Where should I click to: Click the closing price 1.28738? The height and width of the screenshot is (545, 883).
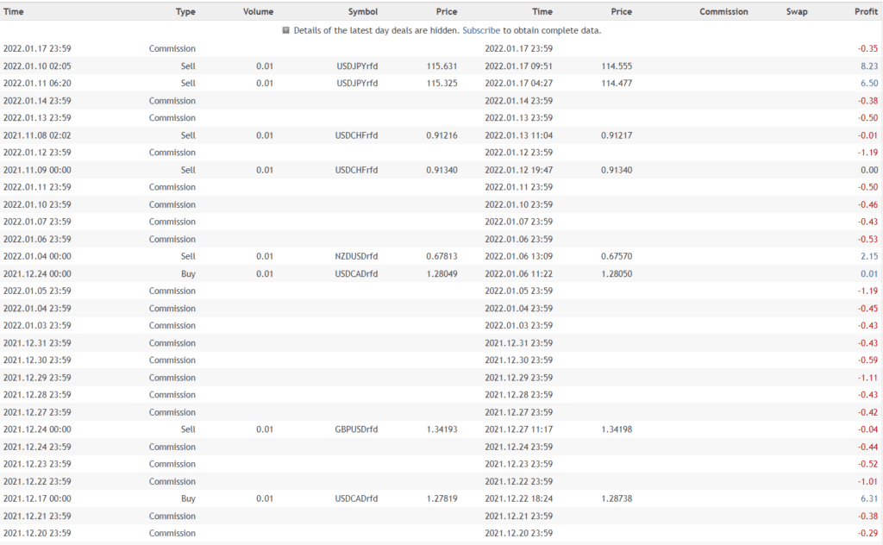(617, 498)
